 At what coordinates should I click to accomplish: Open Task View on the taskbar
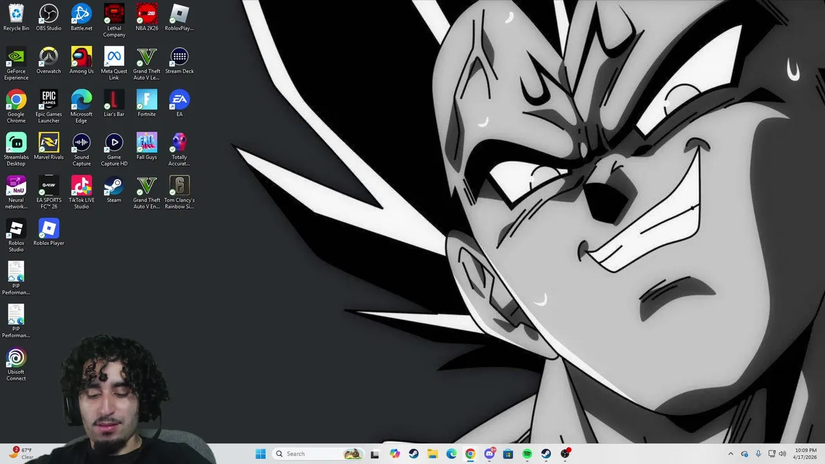tap(374, 454)
